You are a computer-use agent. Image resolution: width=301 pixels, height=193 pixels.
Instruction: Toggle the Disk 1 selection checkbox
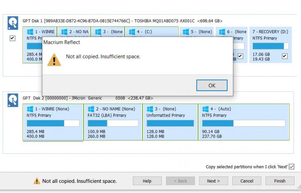coord(12,38)
